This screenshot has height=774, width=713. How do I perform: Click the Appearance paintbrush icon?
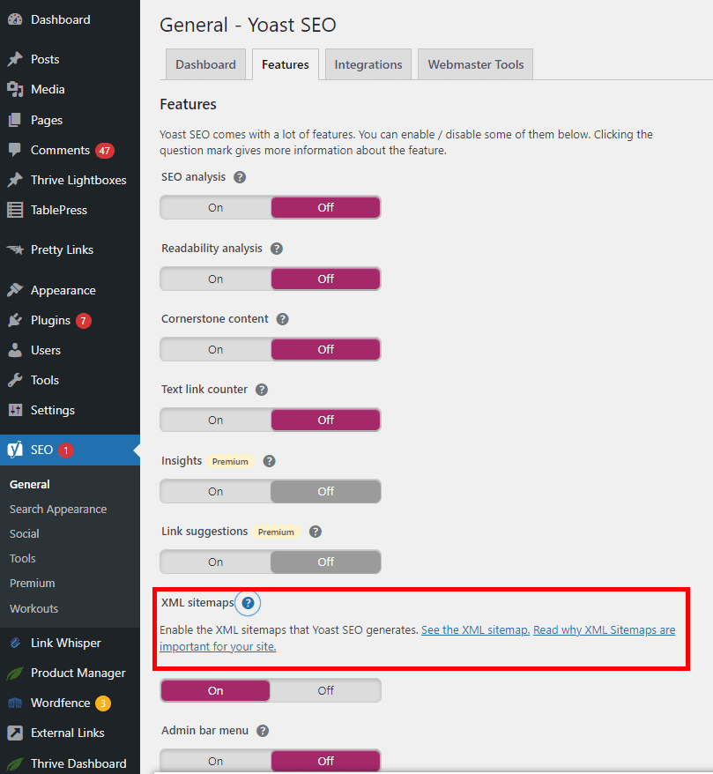(15, 290)
